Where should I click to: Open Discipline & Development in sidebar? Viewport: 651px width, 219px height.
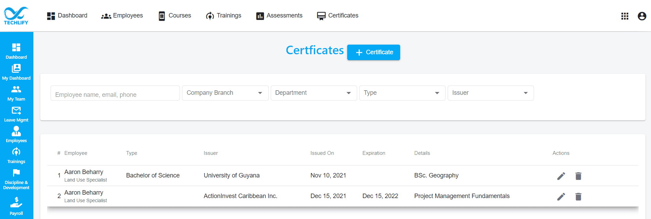16,179
